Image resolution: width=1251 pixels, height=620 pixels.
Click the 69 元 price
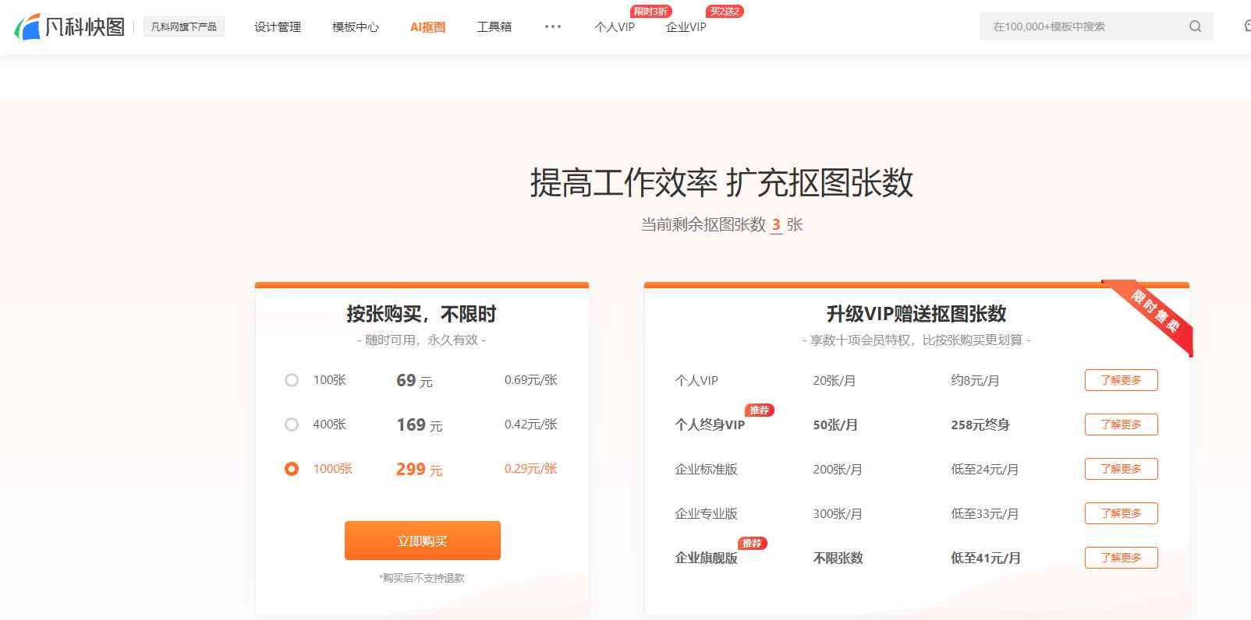pyautogui.click(x=414, y=381)
